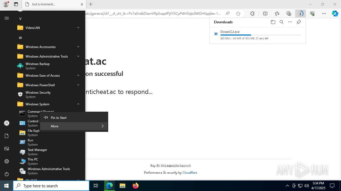Open the Edge profile icon

6,4
